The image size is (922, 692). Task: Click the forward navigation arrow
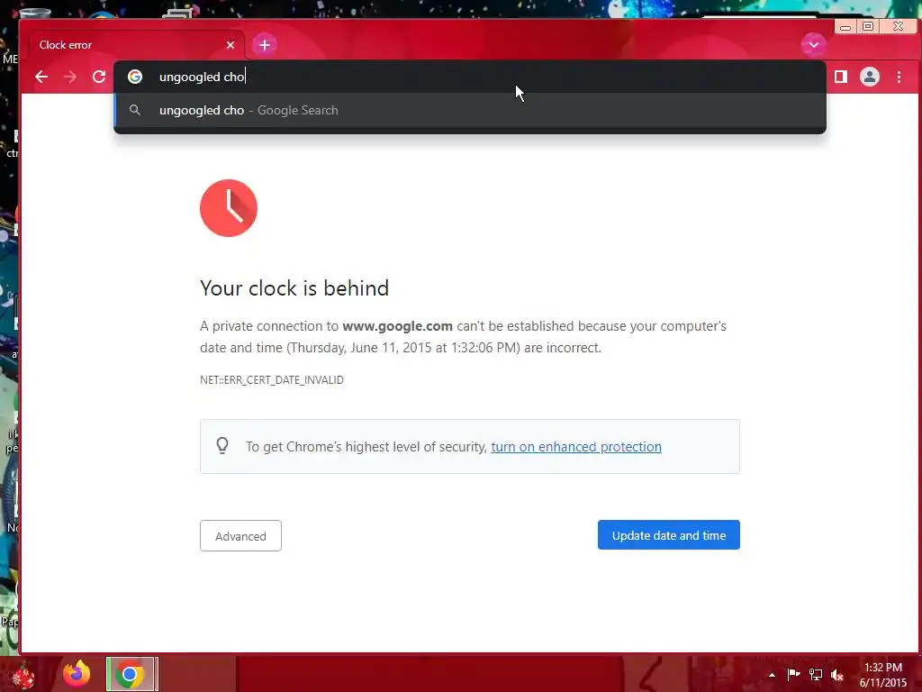coord(70,77)
